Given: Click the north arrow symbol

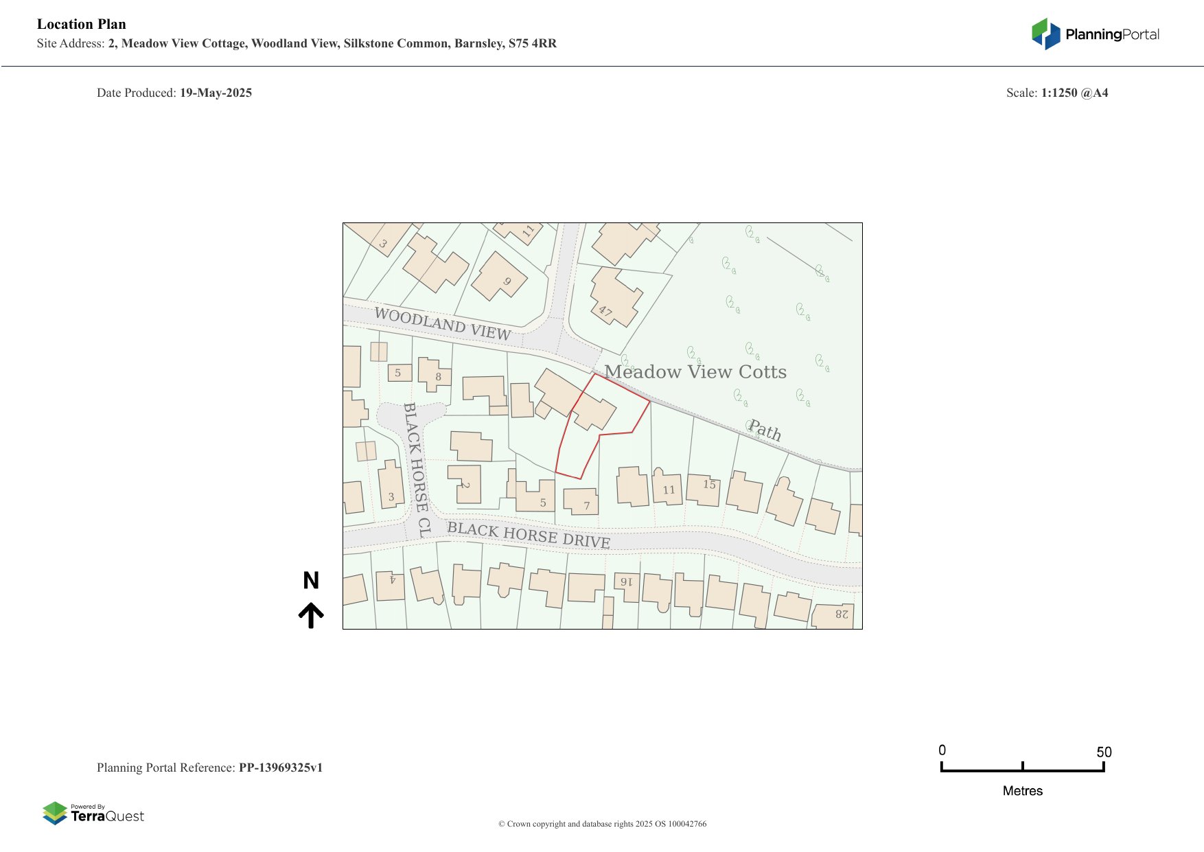Looking at the screenshot, I should [311, 615].
